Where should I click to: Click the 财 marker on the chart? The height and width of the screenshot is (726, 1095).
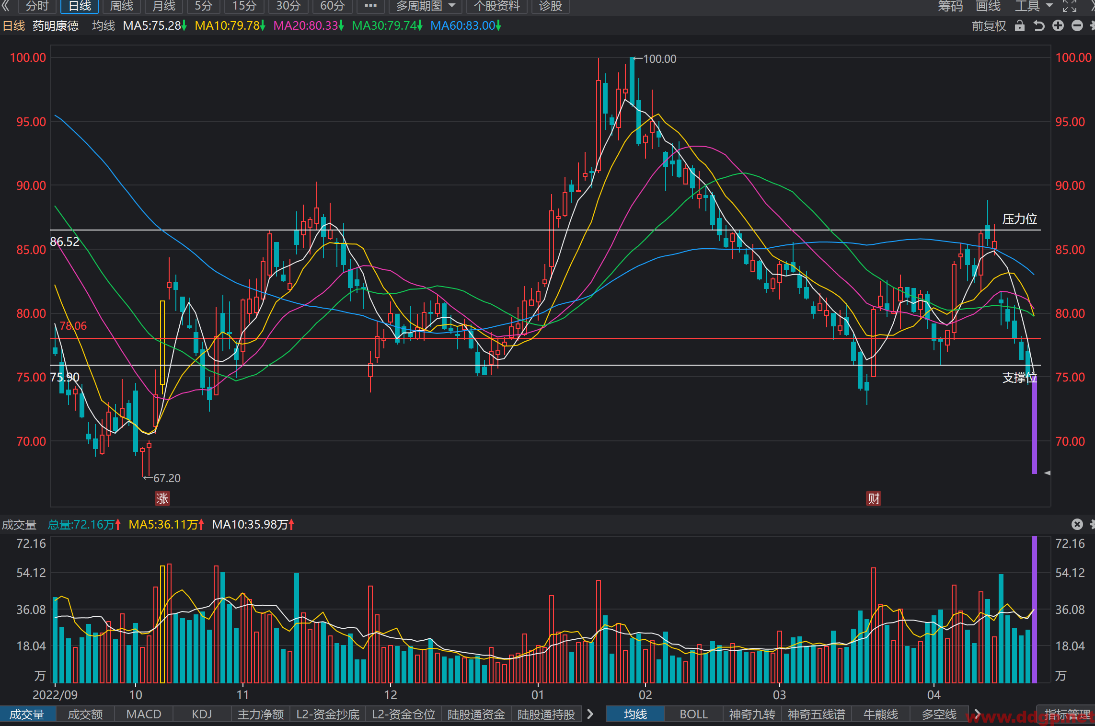[x=874, y=498]
